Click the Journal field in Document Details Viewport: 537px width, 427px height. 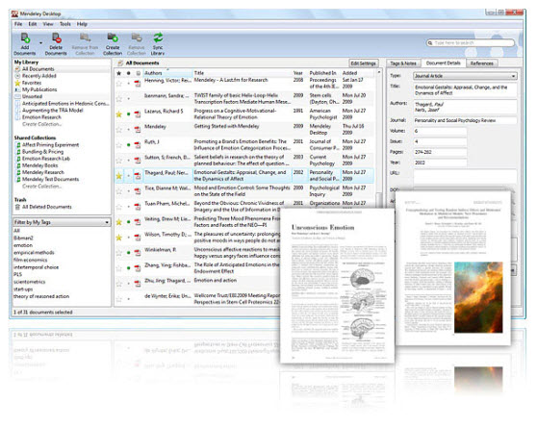[465, 120]
